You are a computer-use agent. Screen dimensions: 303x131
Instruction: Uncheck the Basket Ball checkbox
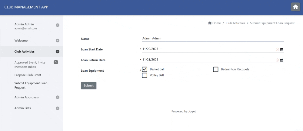point(145,69)
